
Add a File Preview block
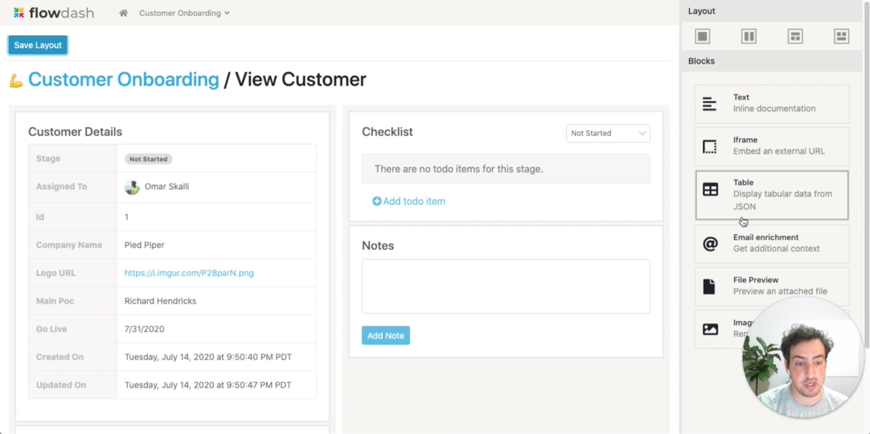point(771,286)
